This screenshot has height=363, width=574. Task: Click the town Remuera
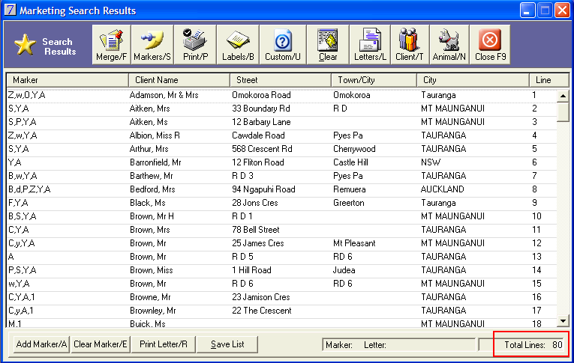pyautogui.click(x=350, y=190)
